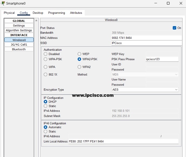This screenshot has height=157, width=186.
Task: Select Disabled authentication
Action: tap(46, 54)
